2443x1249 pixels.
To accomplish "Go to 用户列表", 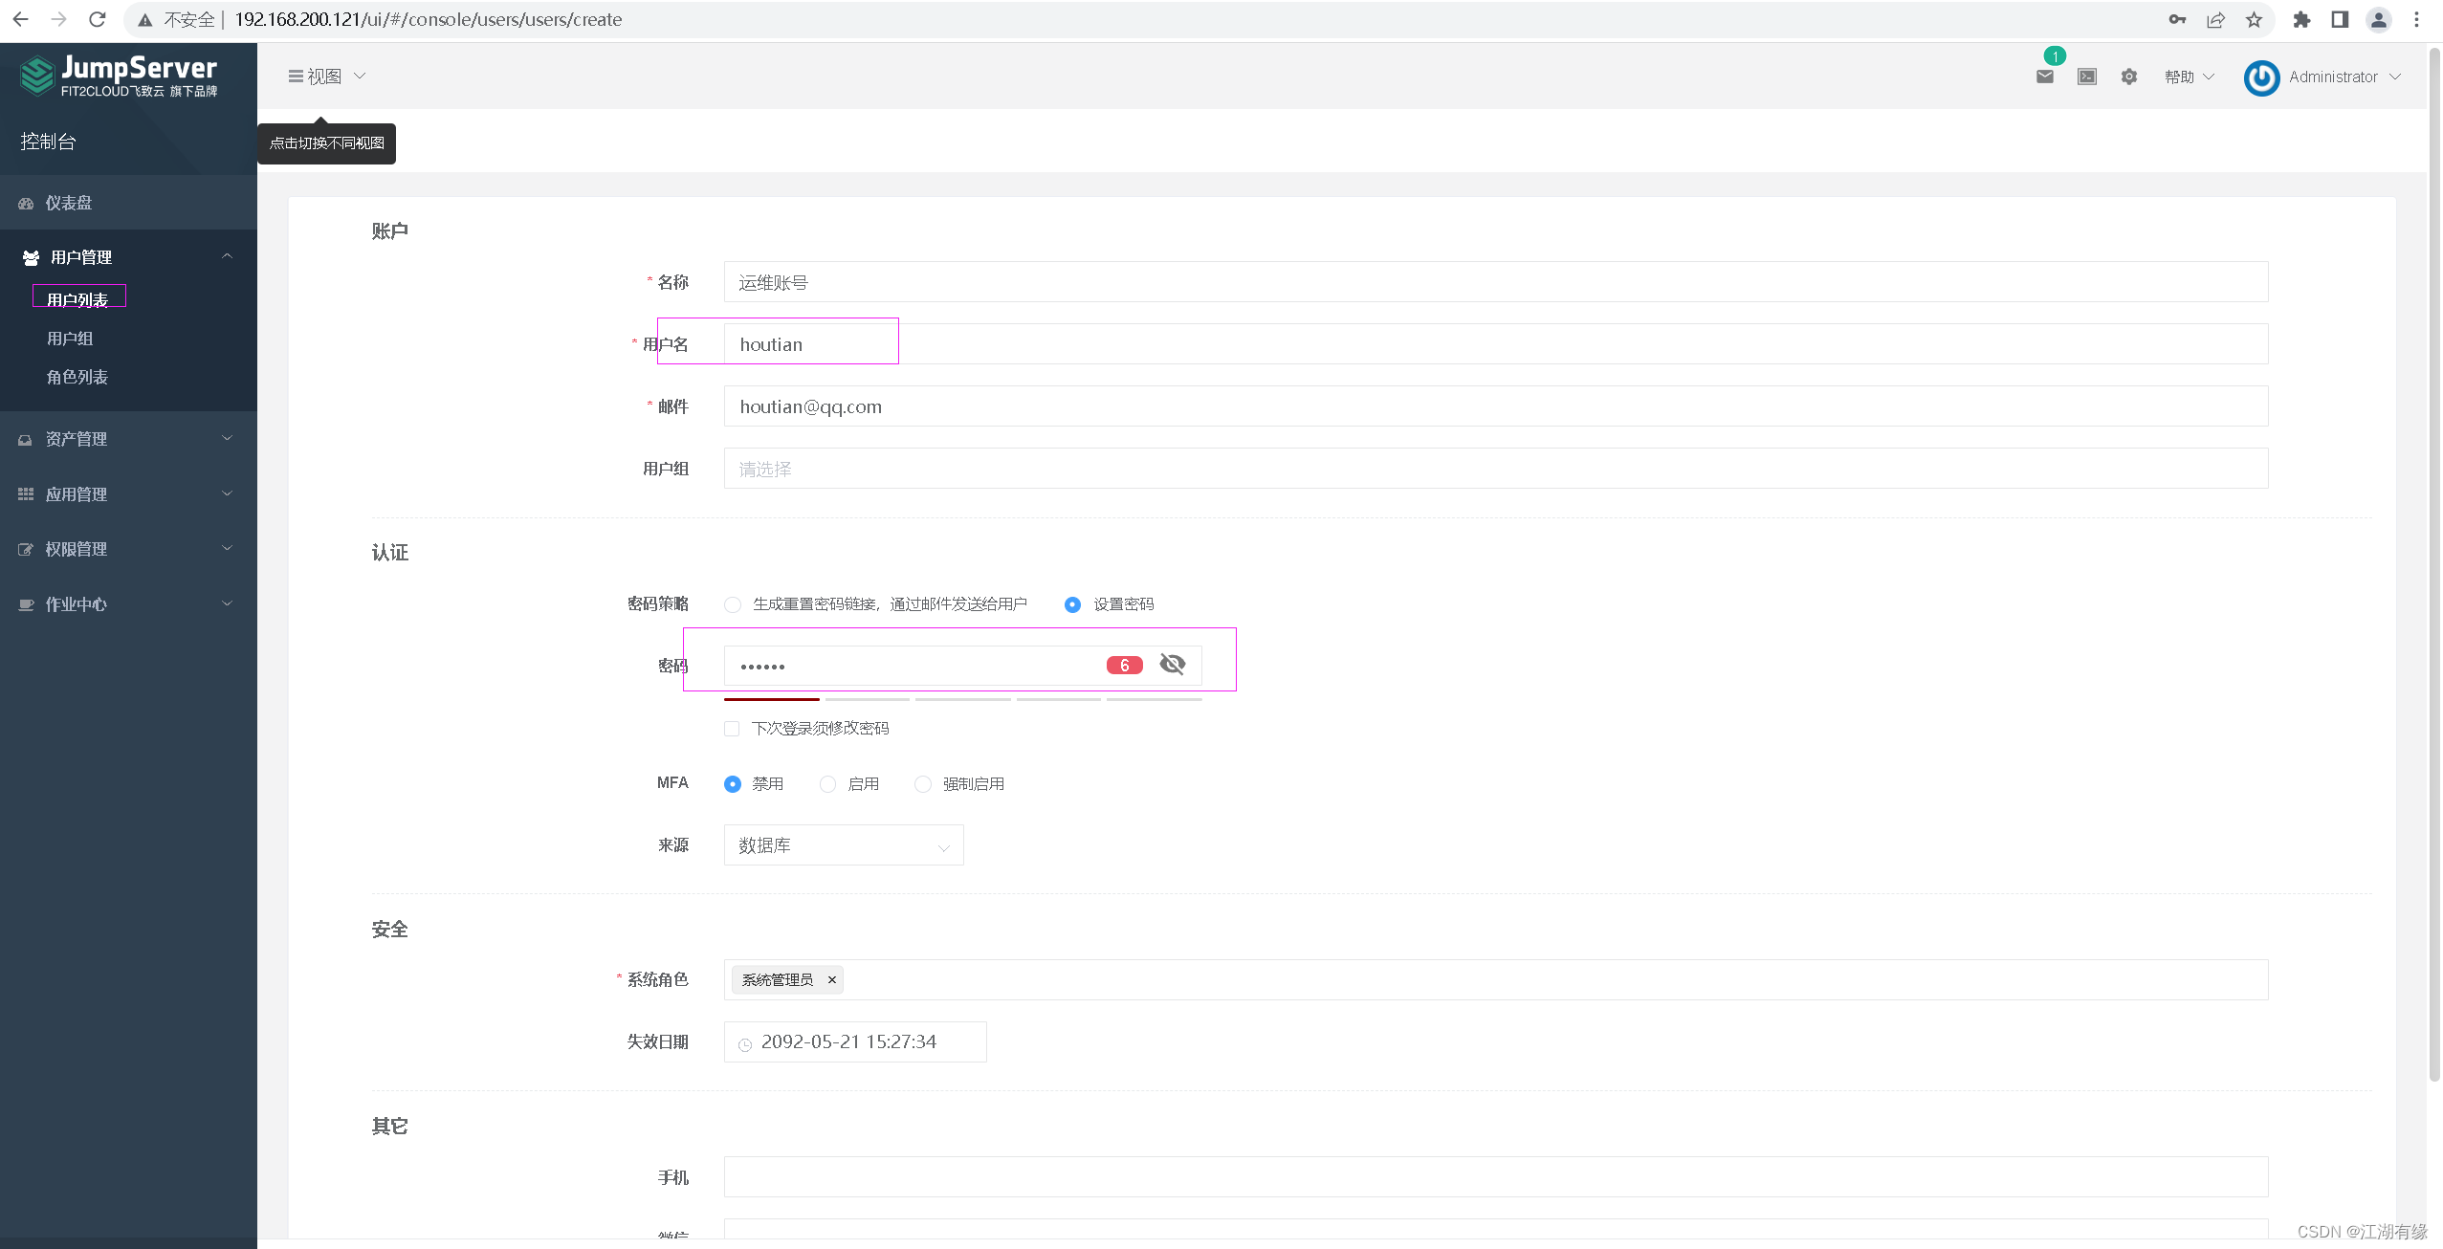I will (x=77, y=299).
